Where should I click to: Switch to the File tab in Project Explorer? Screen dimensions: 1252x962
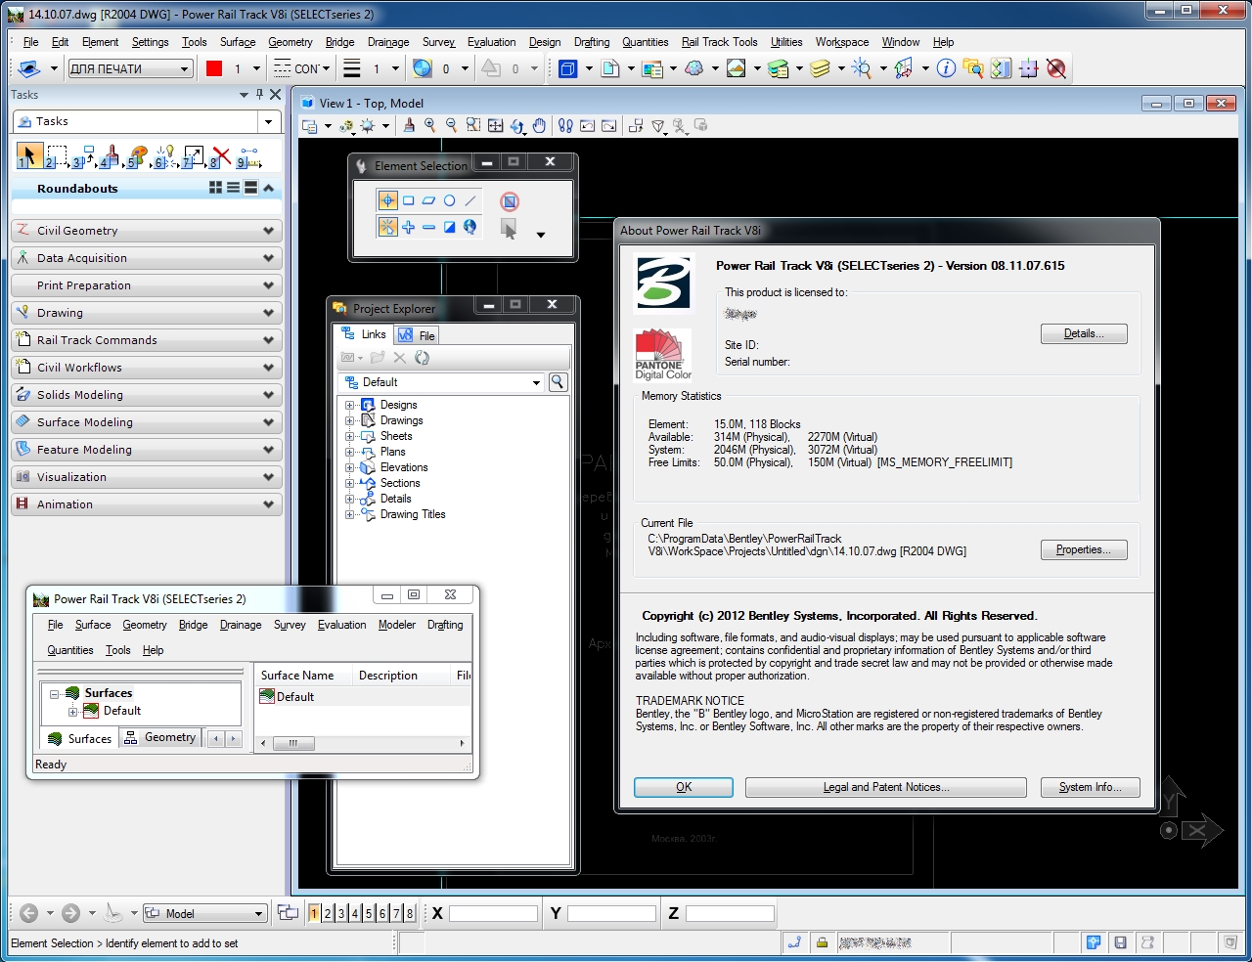click(418, 335)
